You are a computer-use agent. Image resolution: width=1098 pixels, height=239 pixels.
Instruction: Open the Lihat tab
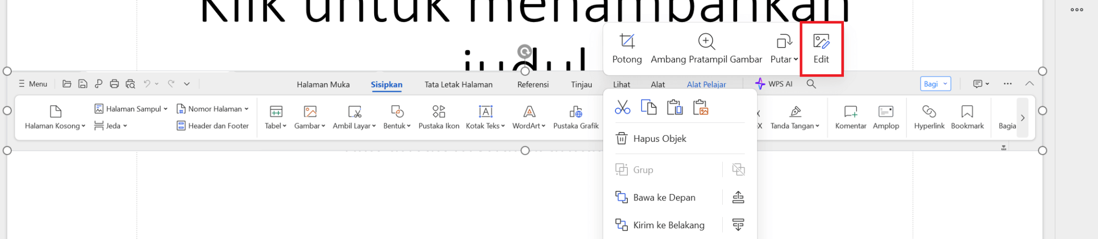click(622, 84)
